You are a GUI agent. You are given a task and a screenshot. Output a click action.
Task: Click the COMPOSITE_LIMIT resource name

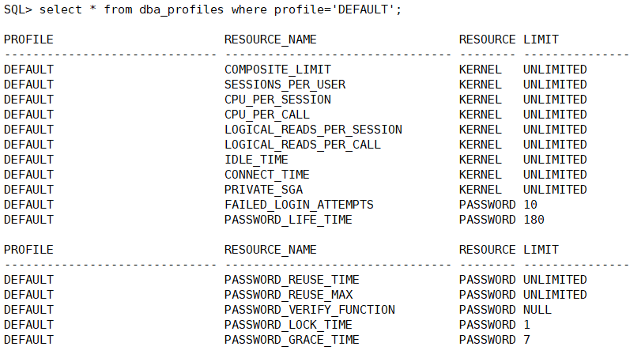coord(277,70)
